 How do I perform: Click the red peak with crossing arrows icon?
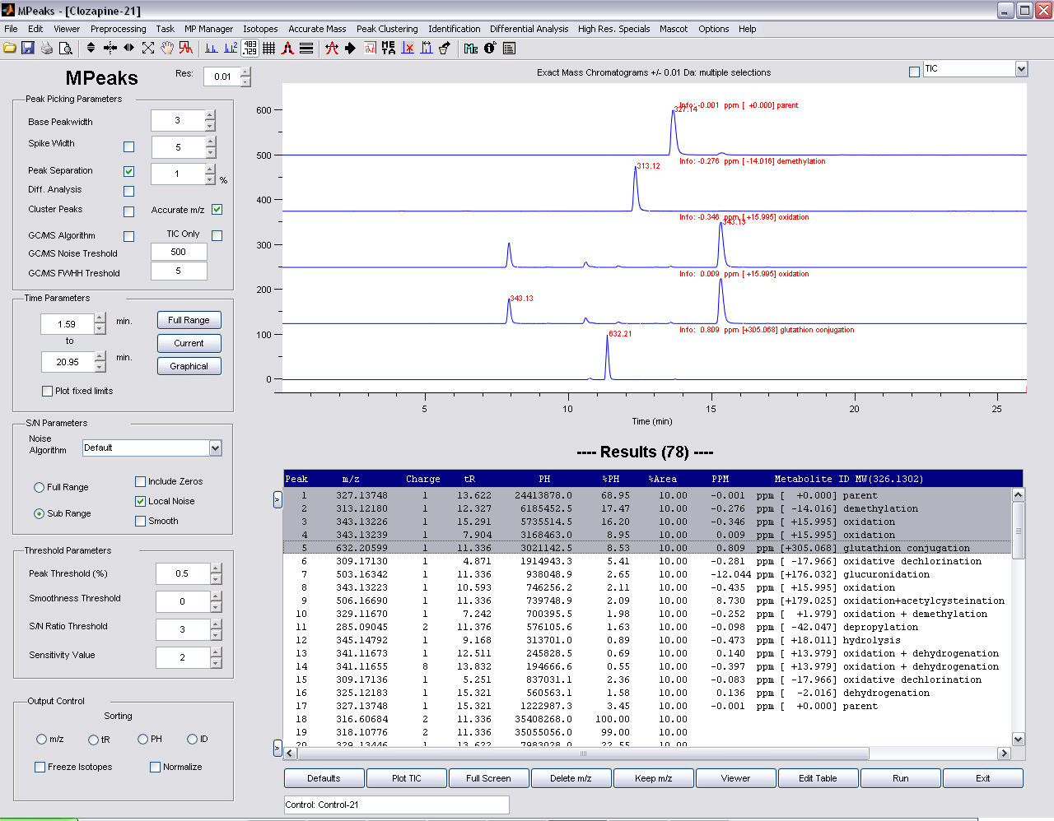point(332,48)
